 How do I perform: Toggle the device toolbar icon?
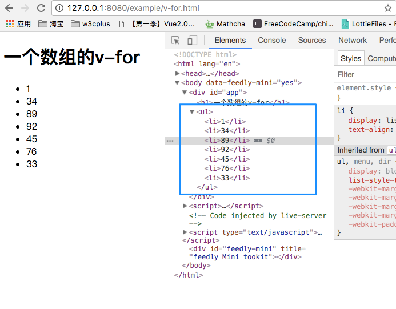[192, 40]
